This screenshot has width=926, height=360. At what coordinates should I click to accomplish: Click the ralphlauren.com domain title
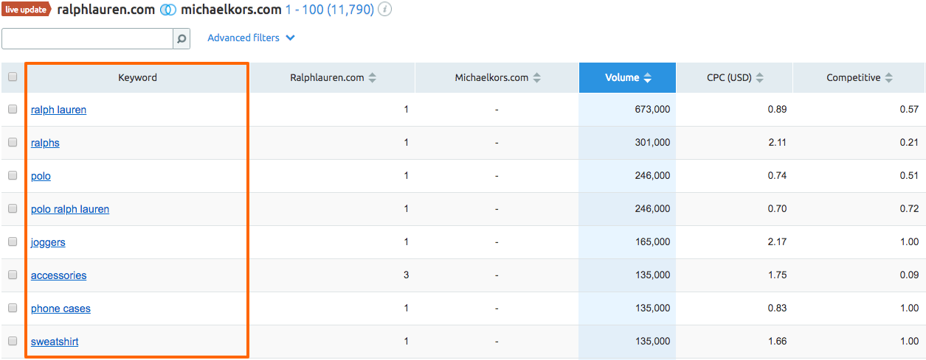(106, 10)
